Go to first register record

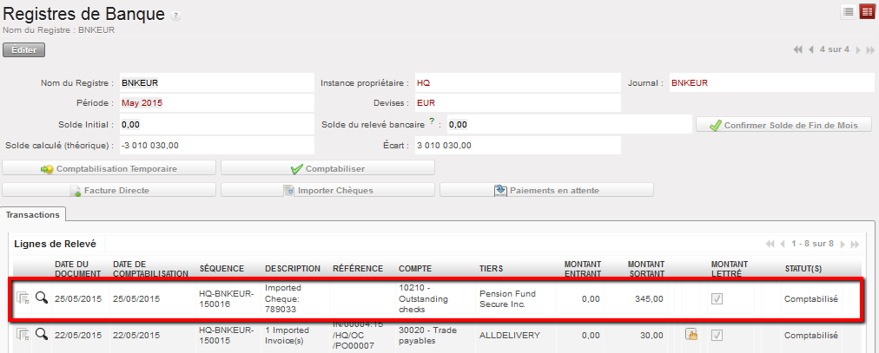[797, 49]
